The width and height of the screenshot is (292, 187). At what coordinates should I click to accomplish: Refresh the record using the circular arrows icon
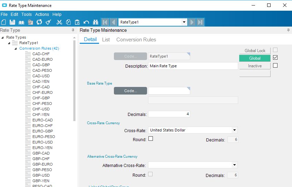39,22
